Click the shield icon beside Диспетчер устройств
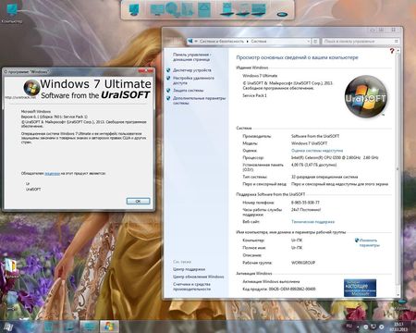The width and height of the screenshot is (416, 333). [x=168, y=70]
